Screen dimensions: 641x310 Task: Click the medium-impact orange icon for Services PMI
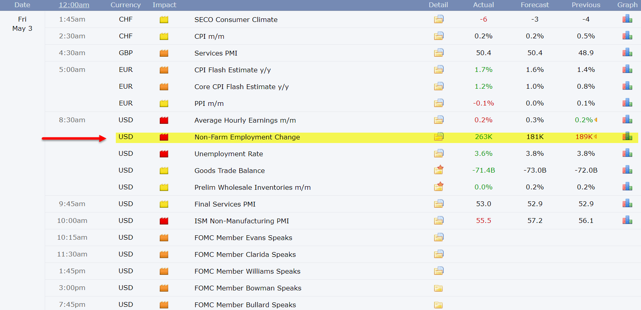click(x=164, y=53)
